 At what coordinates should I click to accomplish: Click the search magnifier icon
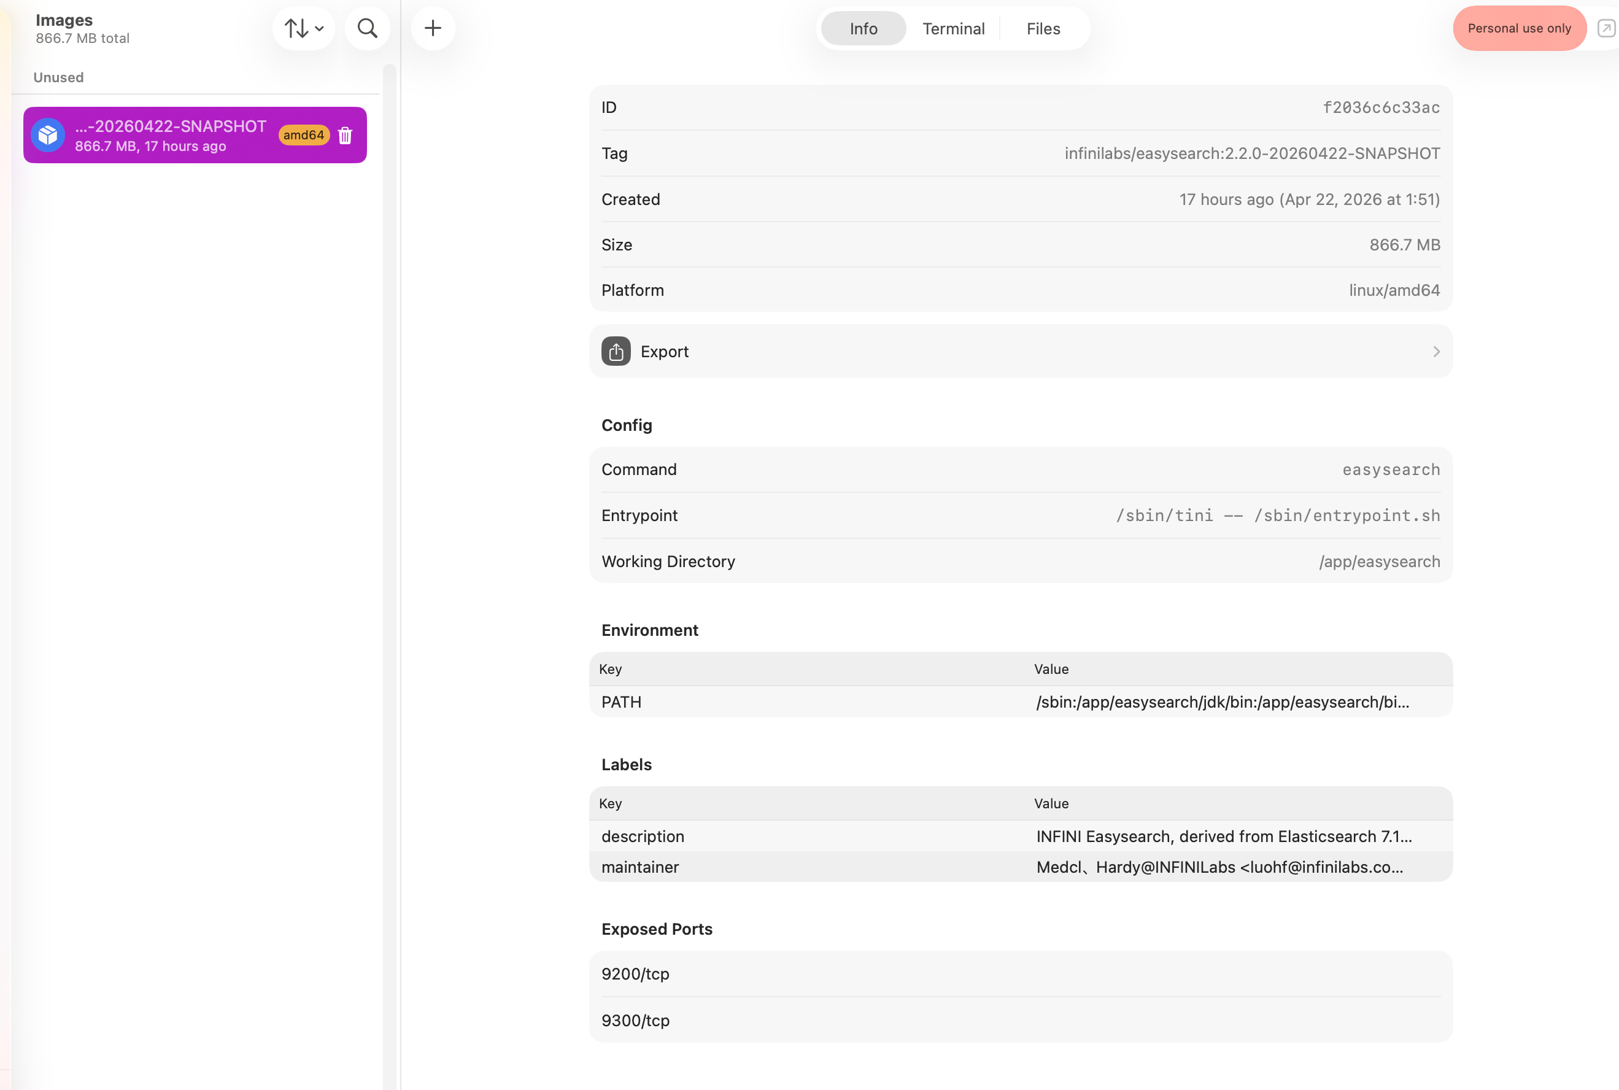(x=367, y=28)
